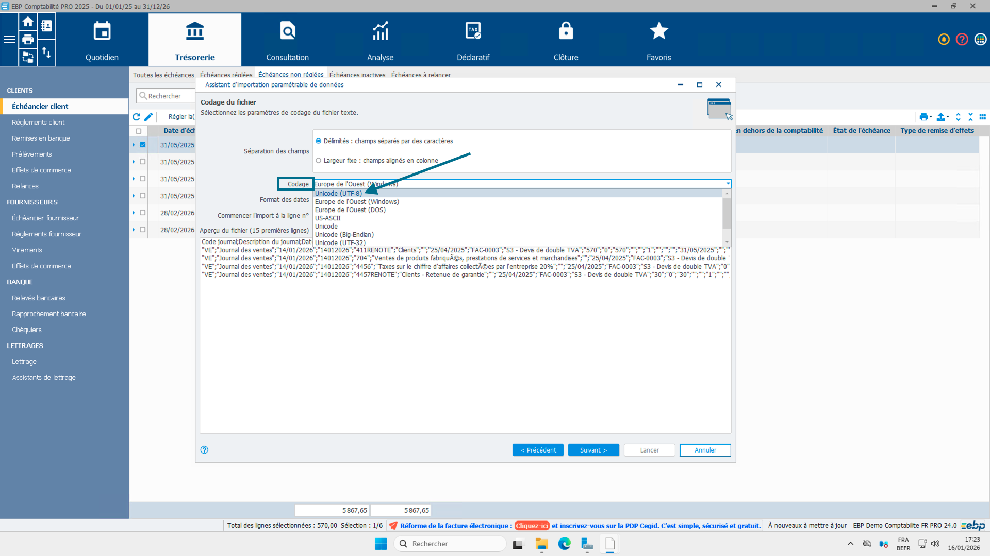Click the Annuler button

point(705,450)
